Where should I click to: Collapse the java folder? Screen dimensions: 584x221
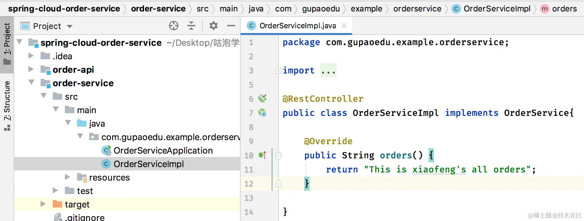coord(68,123)
